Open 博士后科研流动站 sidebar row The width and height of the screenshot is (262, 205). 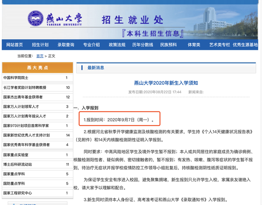click(38, 164)
